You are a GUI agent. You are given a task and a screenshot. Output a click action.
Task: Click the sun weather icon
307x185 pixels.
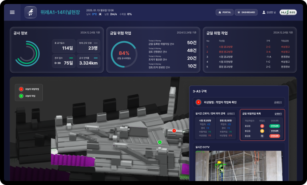coord(100,14)
